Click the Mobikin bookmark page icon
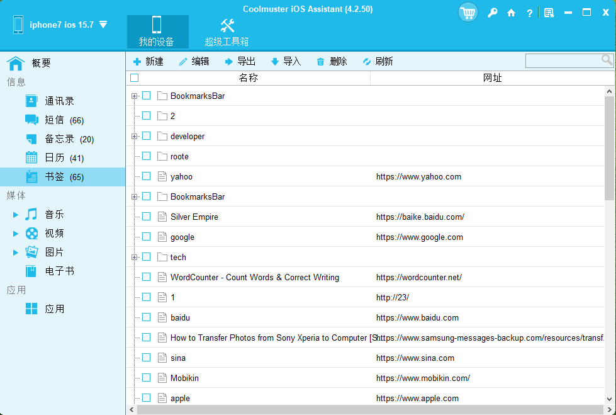Image resolution: width=616 pixels, height=415 pixels. (x=162, y=378)
